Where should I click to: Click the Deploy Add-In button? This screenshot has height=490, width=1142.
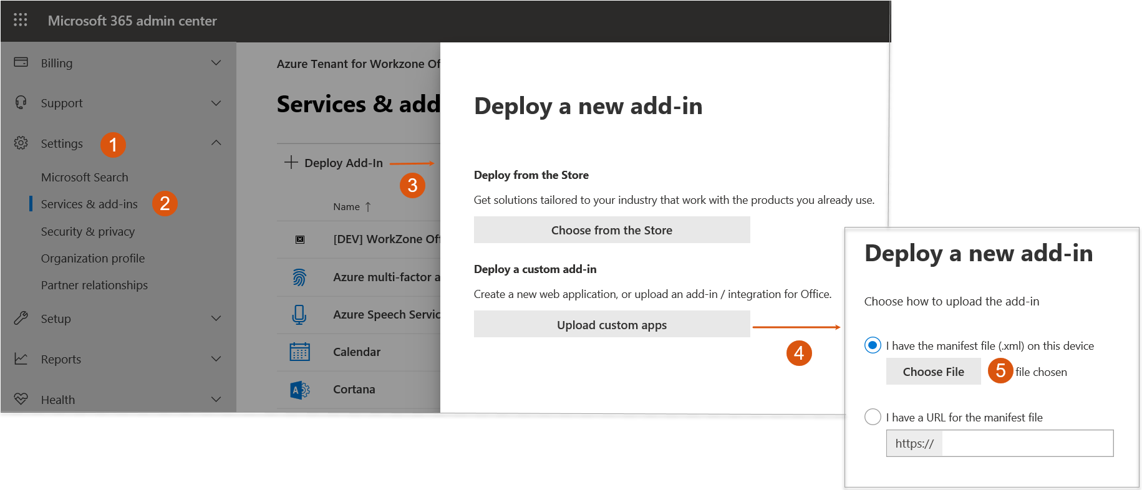point(334,163)
